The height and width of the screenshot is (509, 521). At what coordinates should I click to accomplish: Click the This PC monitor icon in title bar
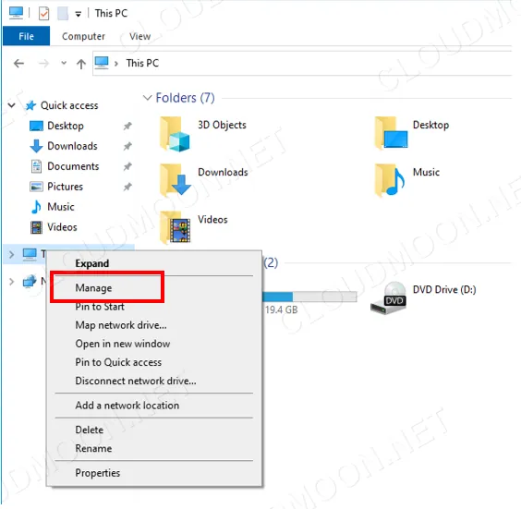click(x=16, y=13)
